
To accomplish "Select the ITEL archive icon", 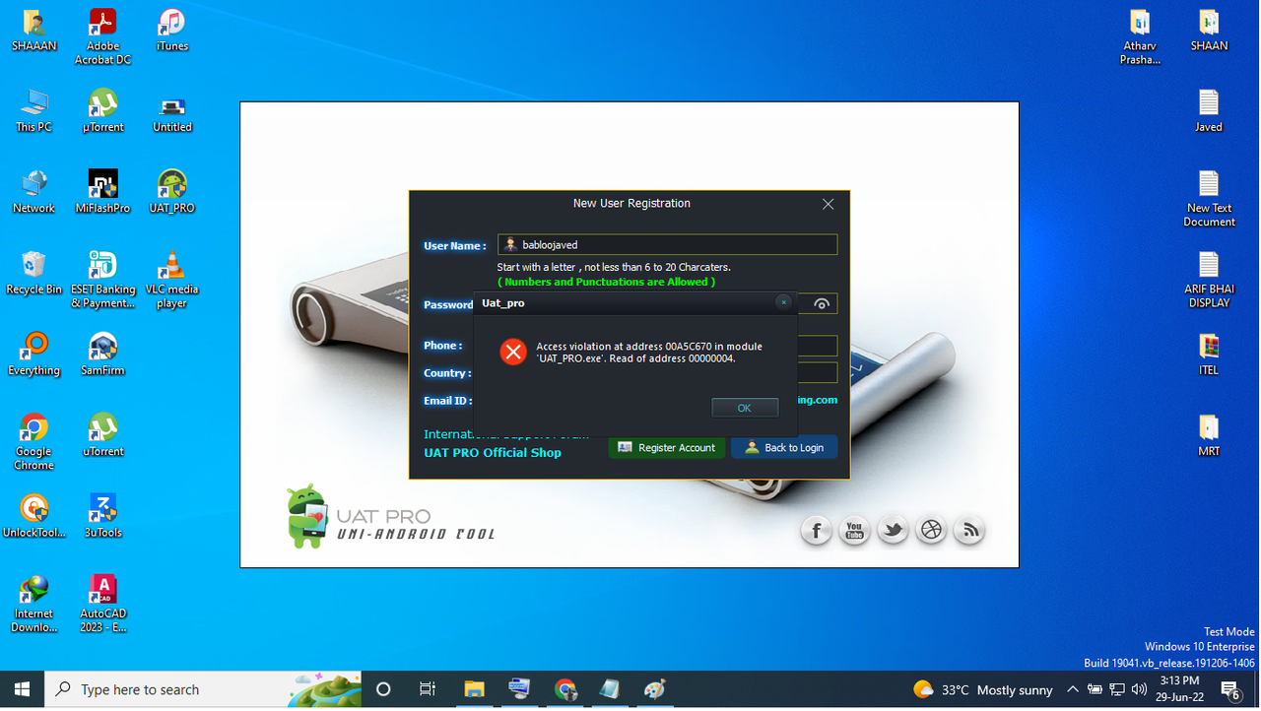I will (1209, 354).
